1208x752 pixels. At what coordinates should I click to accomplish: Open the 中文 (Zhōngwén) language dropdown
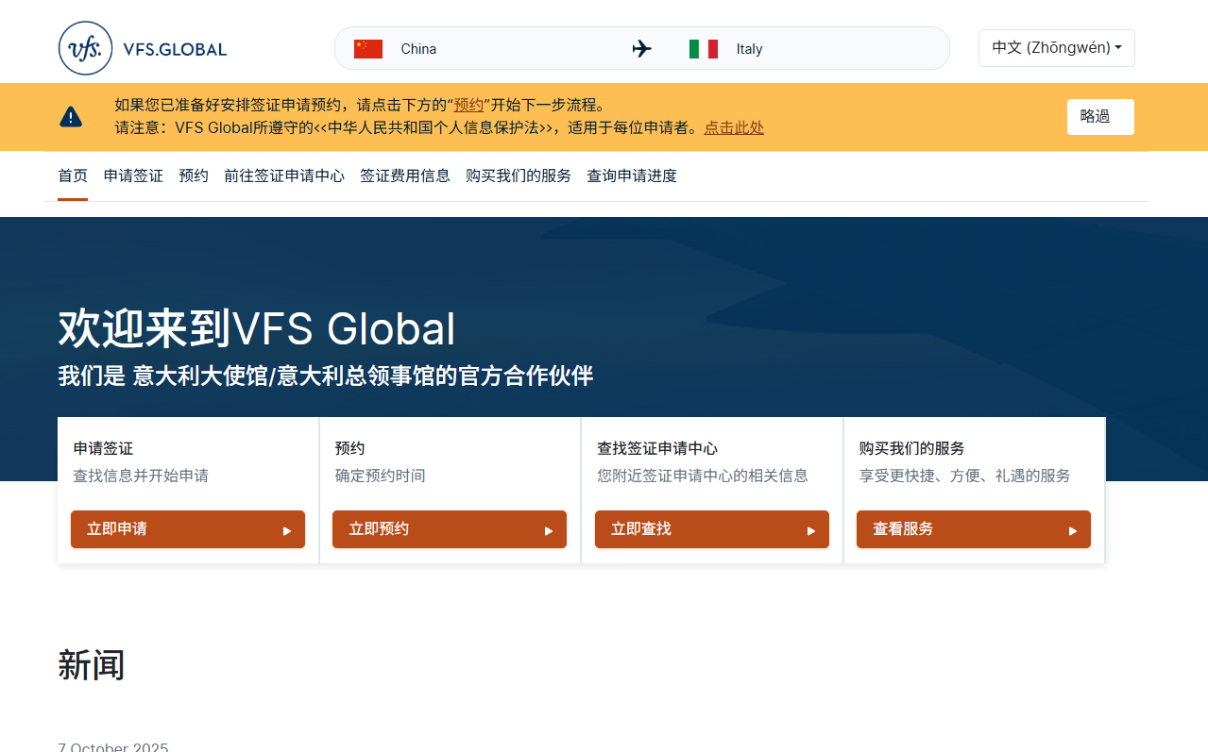click(1056, 48)
